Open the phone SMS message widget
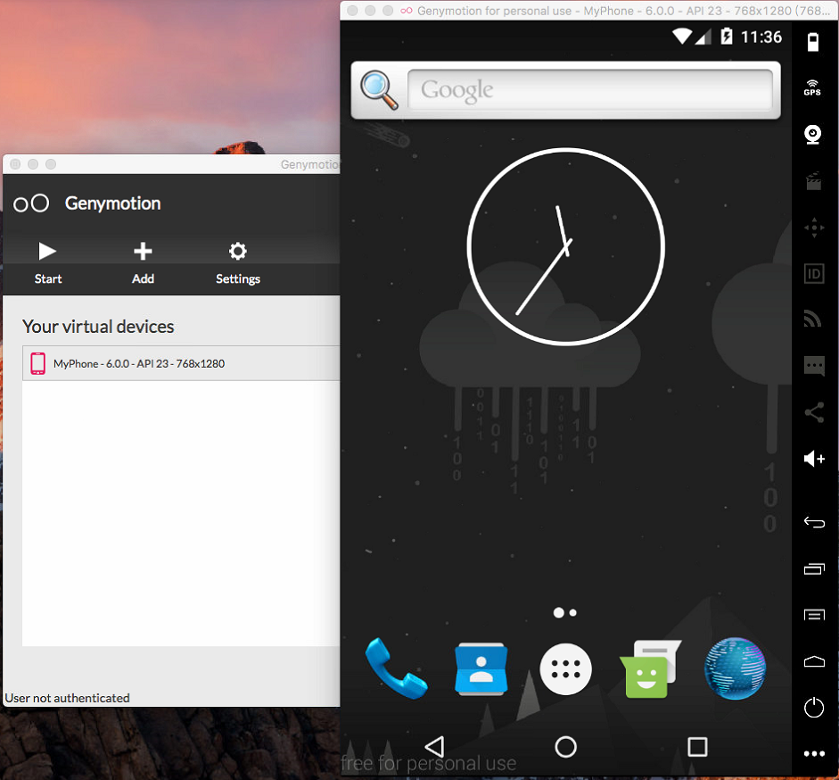 coord(814,367)
